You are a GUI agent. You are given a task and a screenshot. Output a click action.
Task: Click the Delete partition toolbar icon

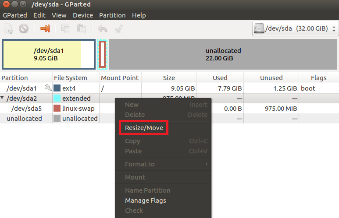tap(24, 29)
